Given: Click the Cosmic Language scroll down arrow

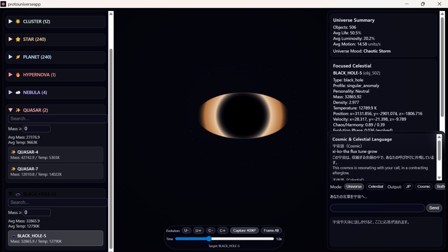Looking at the screenshot, I should tap(439, 178).
